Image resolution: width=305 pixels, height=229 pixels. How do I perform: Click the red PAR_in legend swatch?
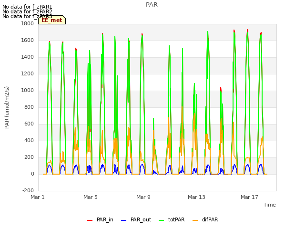point(90,220)
